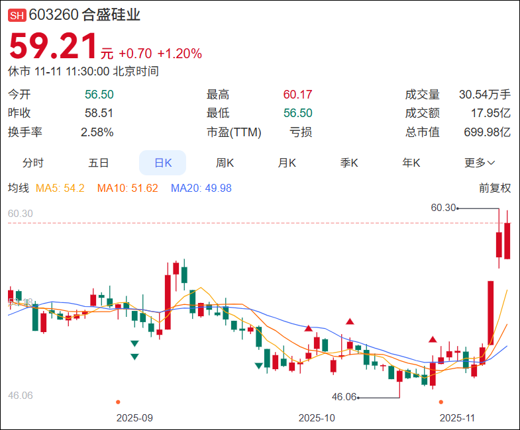Click the 成交额 value 17.95亿
Image resolution: width=520 pixels, height=430 pixels.
tap(490, 113)
